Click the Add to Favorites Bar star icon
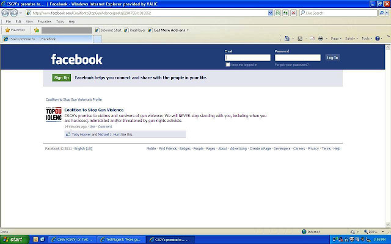The width and height of the screenshot is (391, 244). (37, 30)
